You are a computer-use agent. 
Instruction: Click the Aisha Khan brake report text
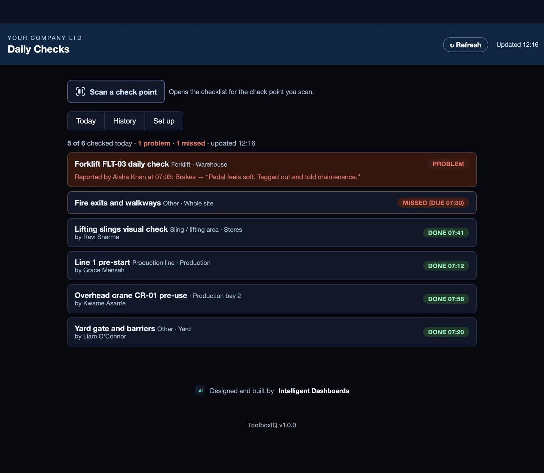point(217,177)
